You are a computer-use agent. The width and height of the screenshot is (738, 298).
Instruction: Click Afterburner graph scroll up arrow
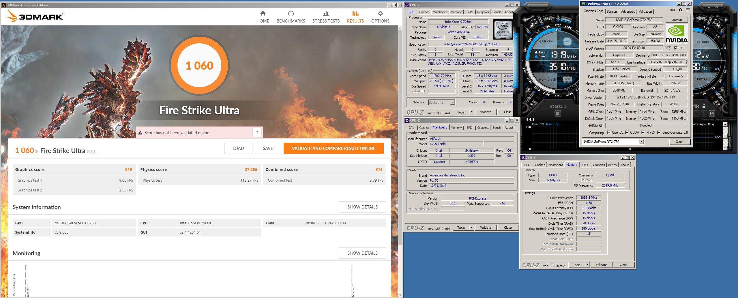point(725,124)
